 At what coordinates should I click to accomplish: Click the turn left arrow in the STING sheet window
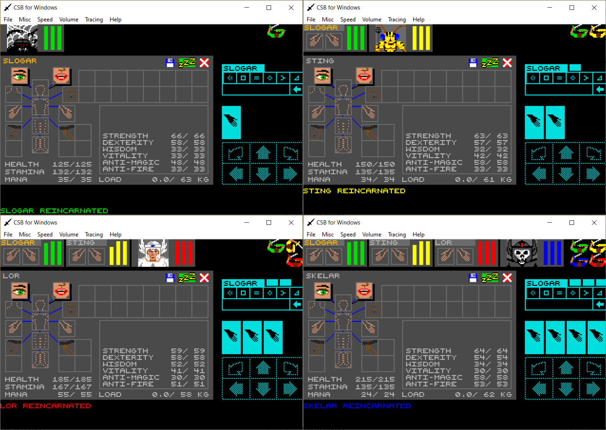pyautogui.click(x=539, y=153)
